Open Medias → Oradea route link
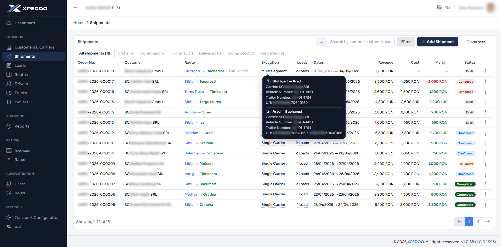This screenshot has height=247, width=501. tap(200, 195)
